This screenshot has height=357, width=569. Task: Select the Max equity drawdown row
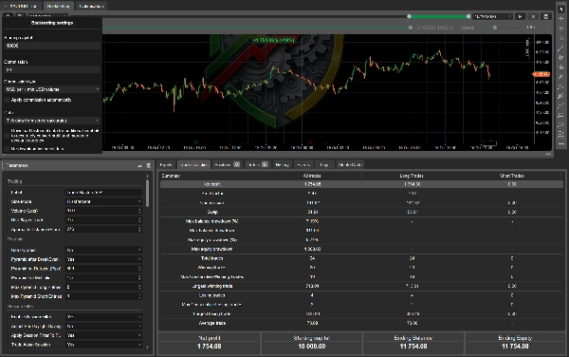tap(362, 249)
